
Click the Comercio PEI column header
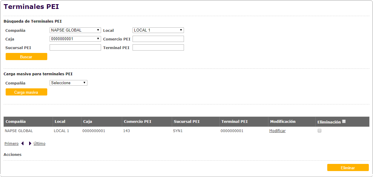point(138,122)
